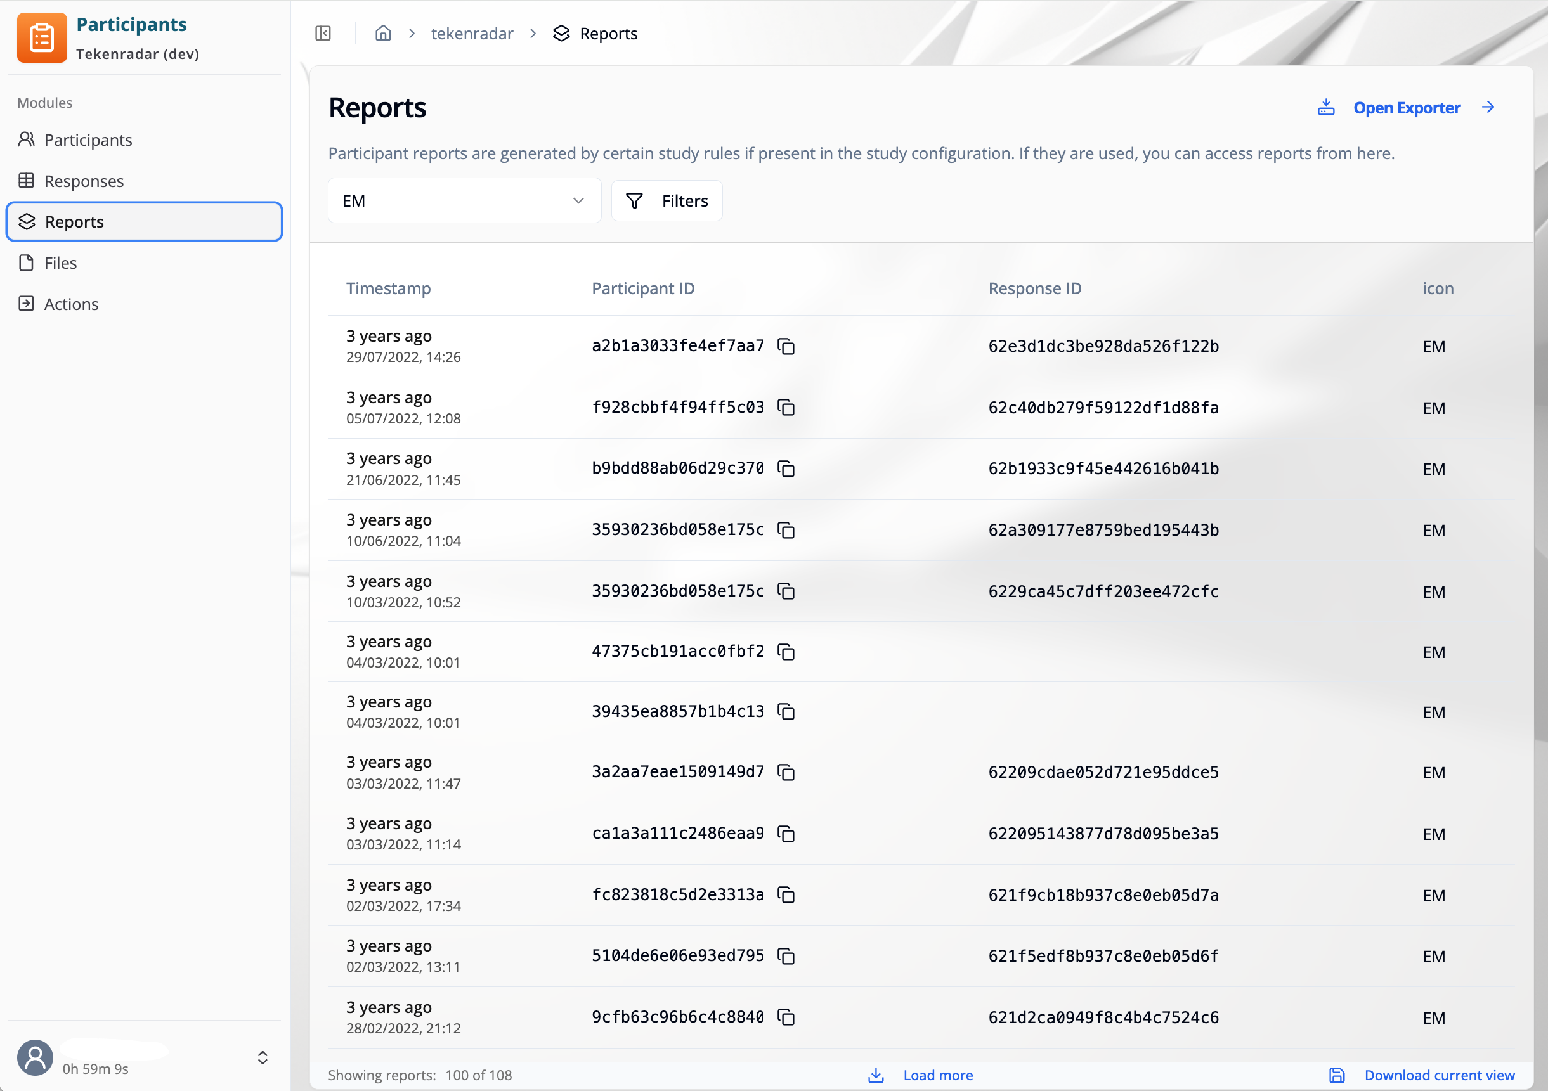Click Open Exporter
Image resolution: width=1548 pixels, height=1091 pixels.
pos(1407,107)
